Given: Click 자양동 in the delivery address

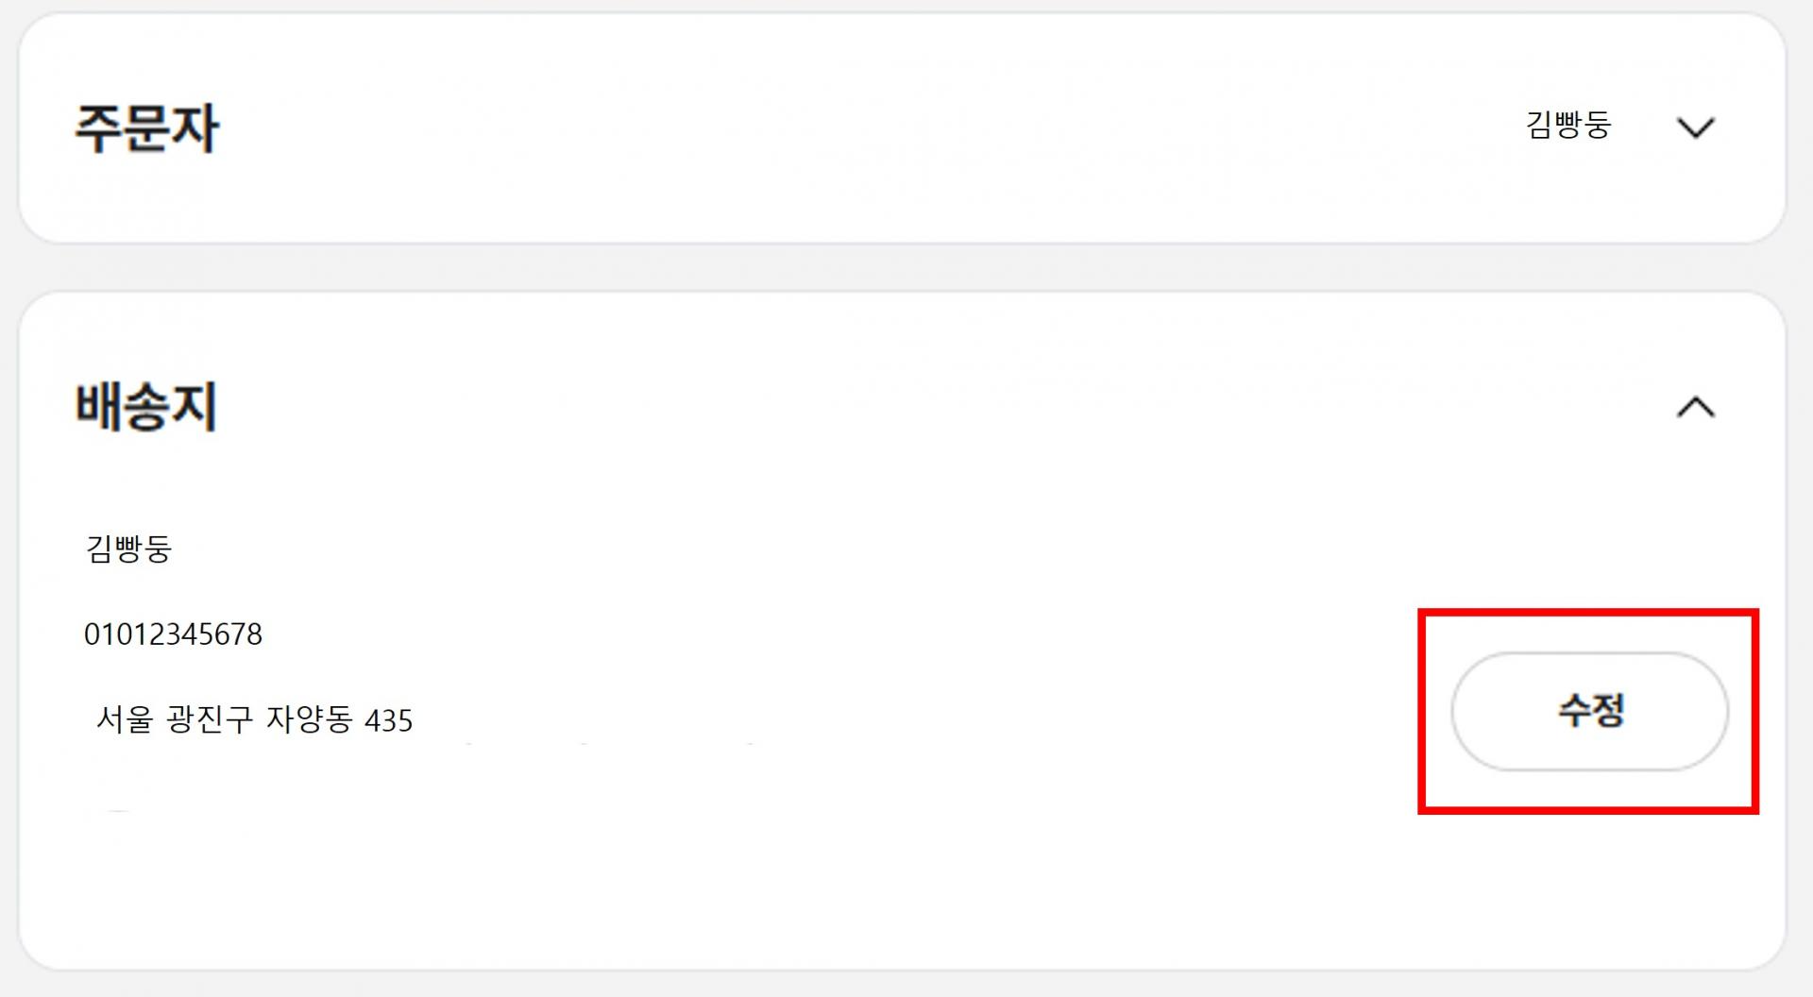Looking at the screenshot, I should (310, 720).
